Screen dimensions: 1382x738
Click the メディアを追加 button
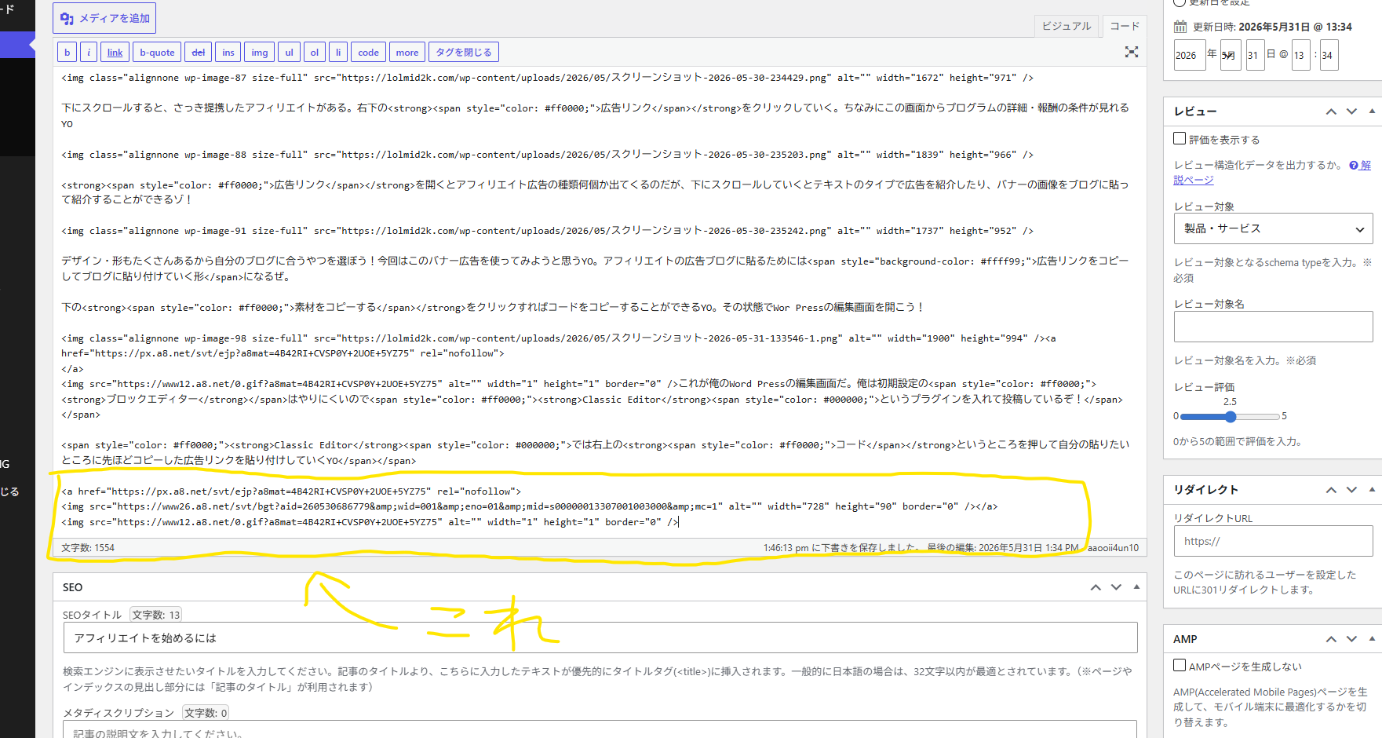(x=104, y=18)
